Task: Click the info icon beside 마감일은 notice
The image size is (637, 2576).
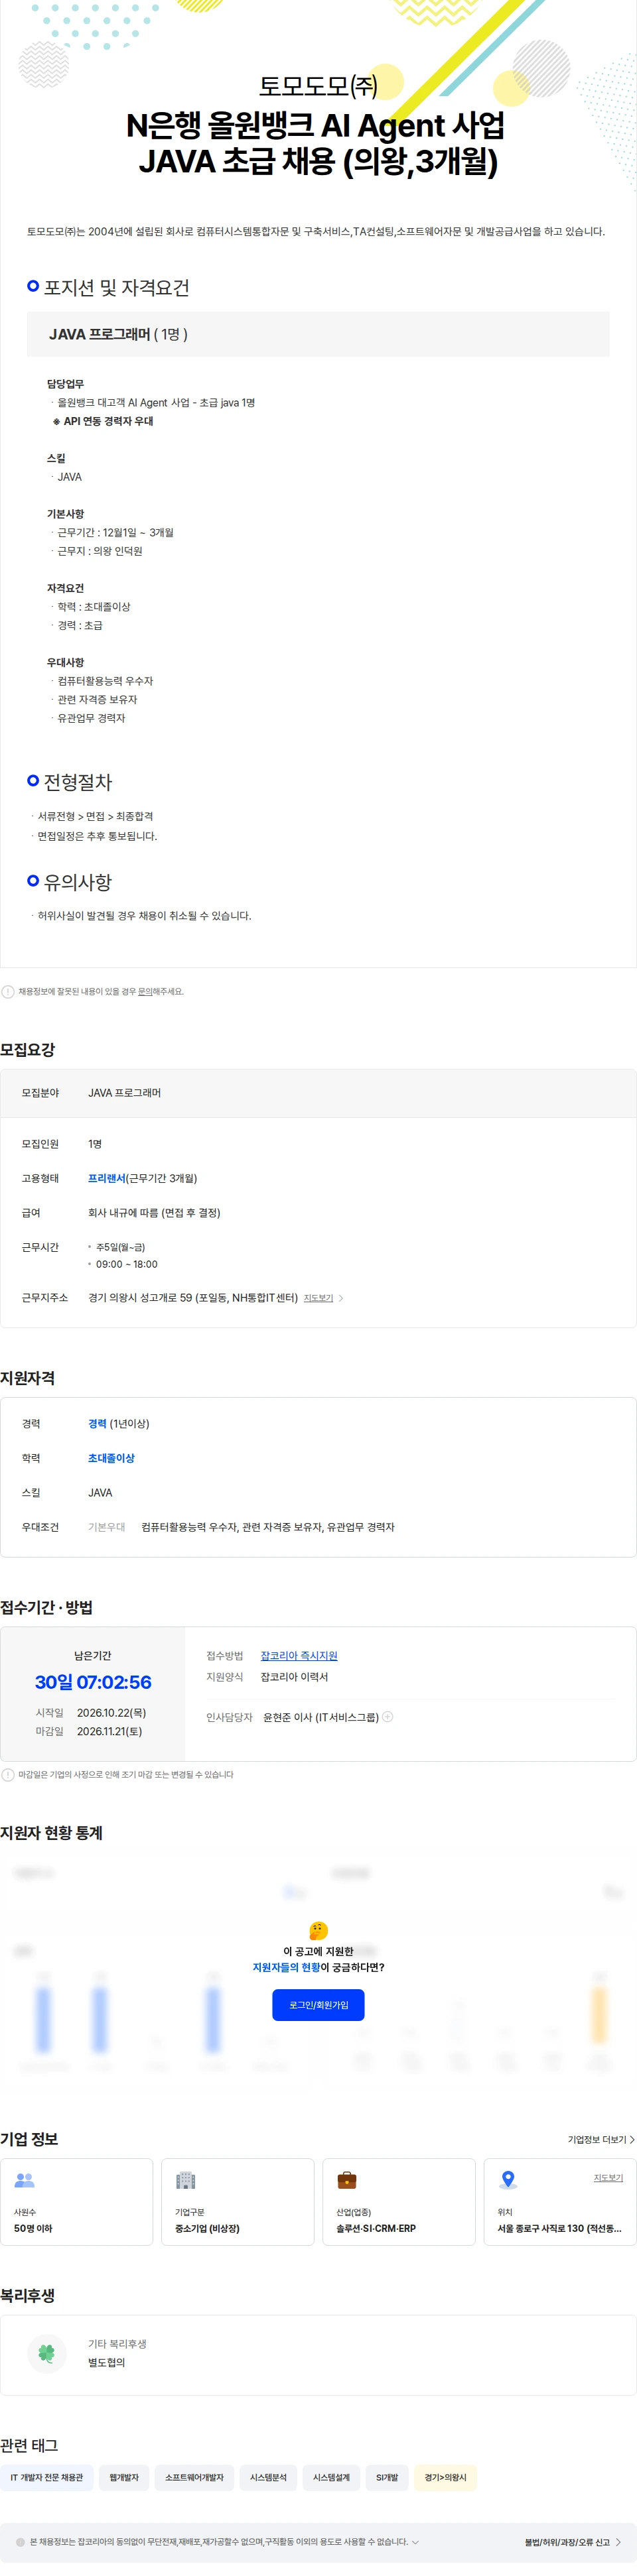Action: 8,1775
